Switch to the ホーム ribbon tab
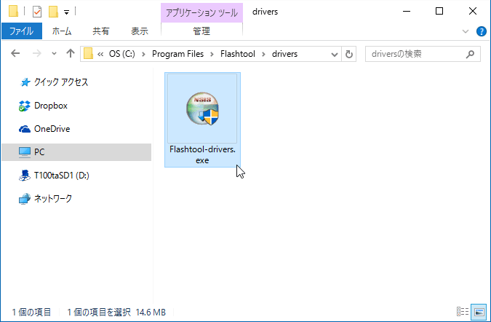Viewport: 491px width, 322px height. coord(62,31)
